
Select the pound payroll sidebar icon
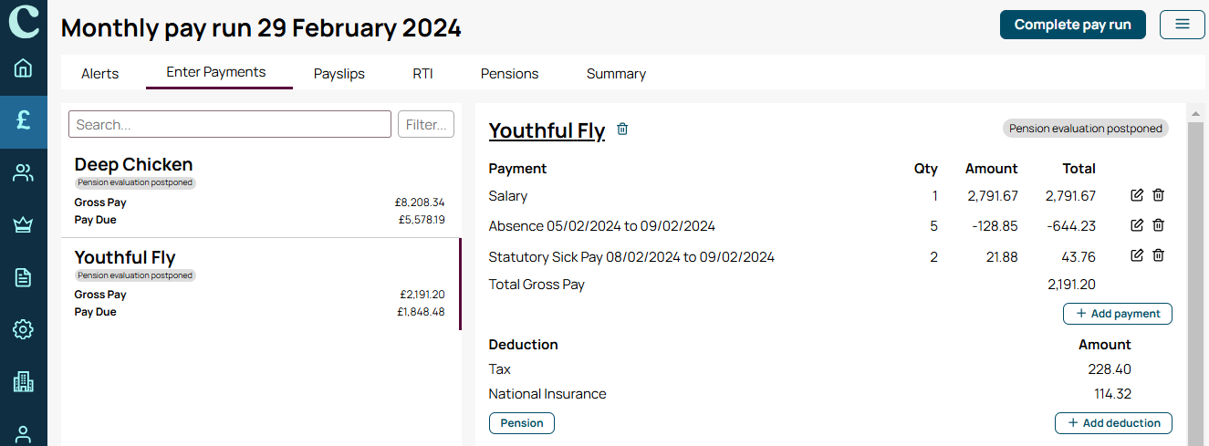point(24,121)
